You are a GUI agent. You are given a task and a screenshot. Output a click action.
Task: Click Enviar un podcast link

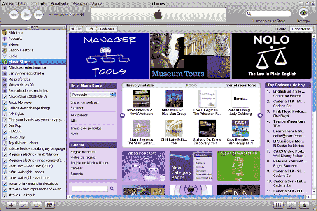click(84, 102)
